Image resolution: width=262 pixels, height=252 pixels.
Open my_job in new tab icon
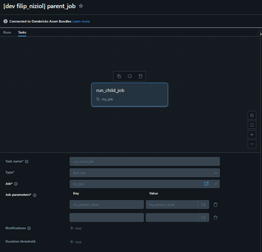pyautogui.click(x=206, y=183)
